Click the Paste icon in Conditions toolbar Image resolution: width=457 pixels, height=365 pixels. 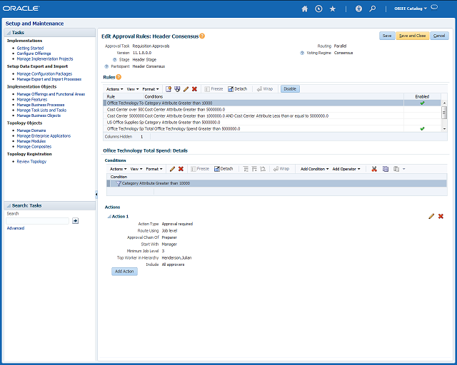396,169
